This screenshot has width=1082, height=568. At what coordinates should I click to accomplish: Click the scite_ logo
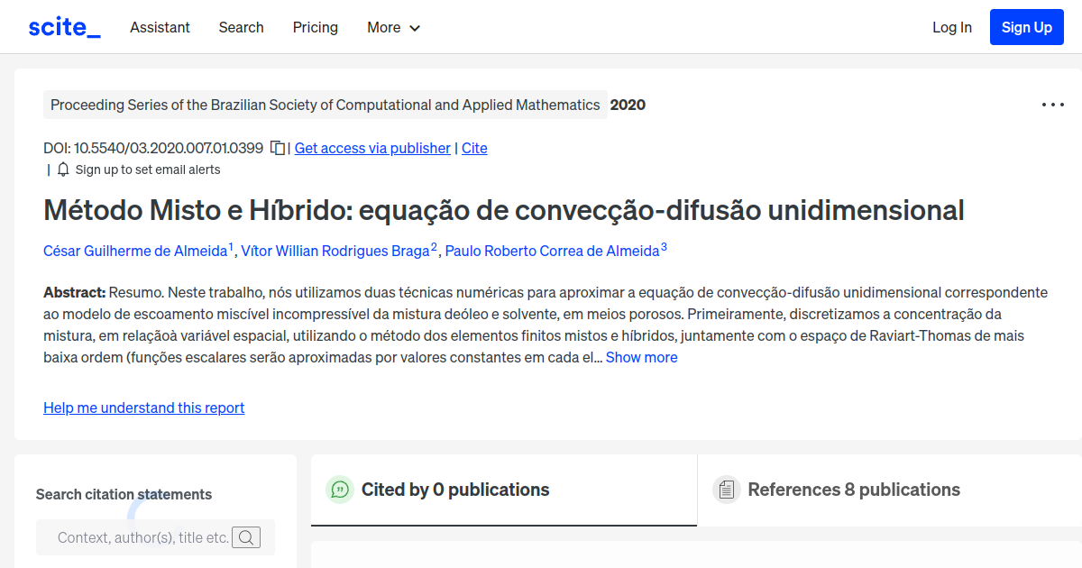point(63,26)
